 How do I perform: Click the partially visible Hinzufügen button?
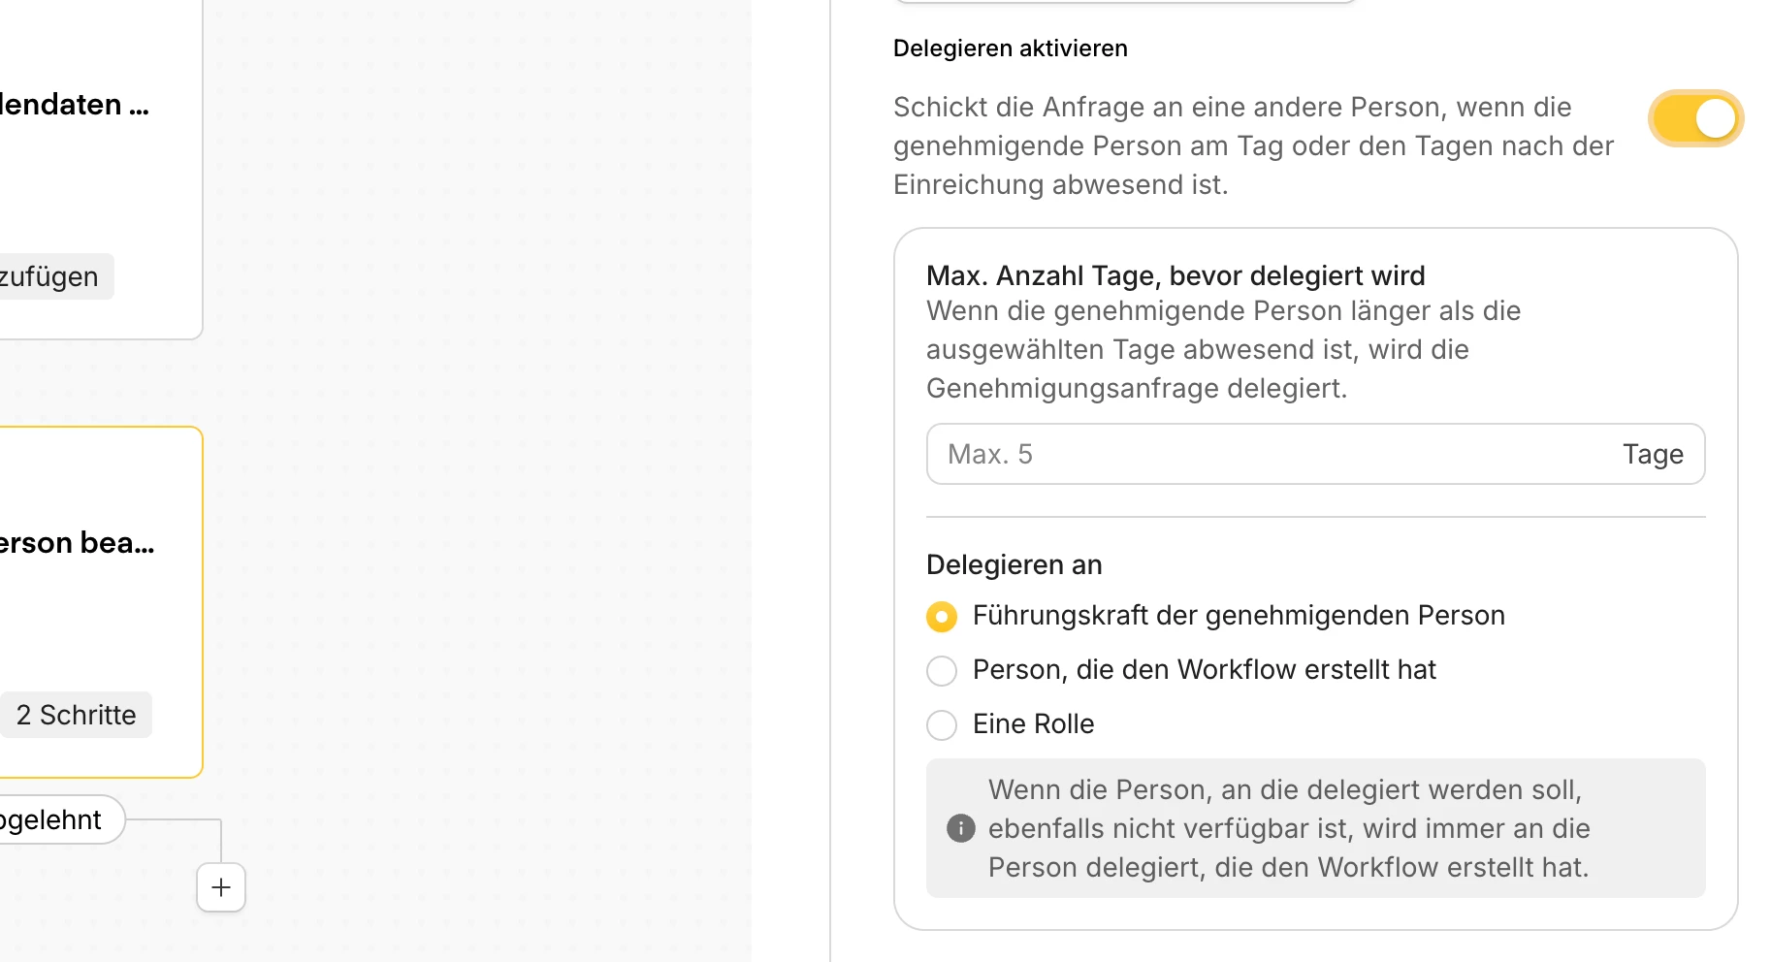53,276
